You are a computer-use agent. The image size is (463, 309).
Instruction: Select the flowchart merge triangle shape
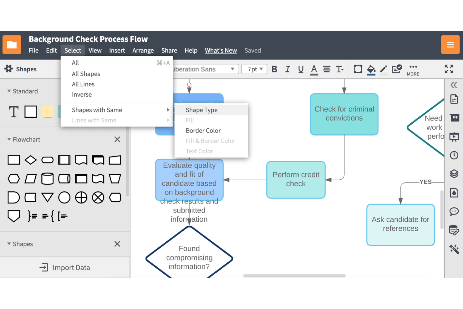(47, 197)
